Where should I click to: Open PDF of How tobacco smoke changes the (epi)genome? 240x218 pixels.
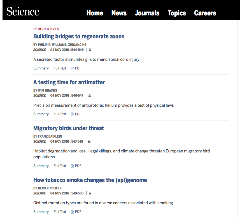[x=76, y=212]
